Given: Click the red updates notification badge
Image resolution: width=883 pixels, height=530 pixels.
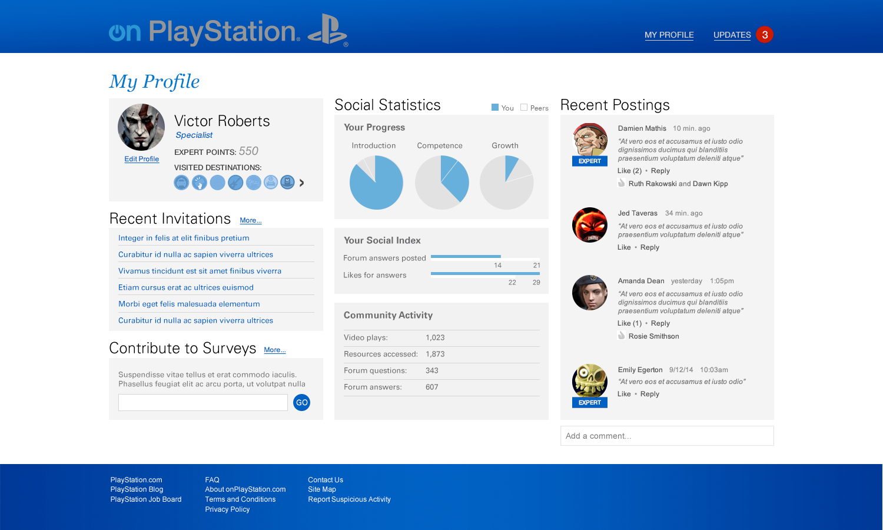Looking at the screenshot, I should tap(765, 35).
